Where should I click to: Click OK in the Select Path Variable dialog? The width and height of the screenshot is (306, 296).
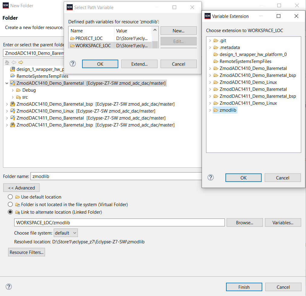pos(100,64)
